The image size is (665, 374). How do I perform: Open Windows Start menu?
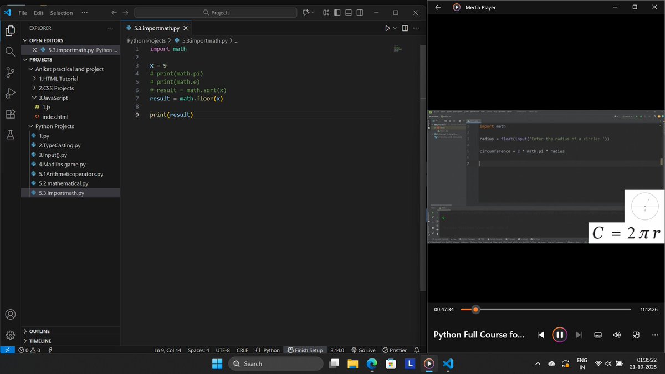click(217, 363)
